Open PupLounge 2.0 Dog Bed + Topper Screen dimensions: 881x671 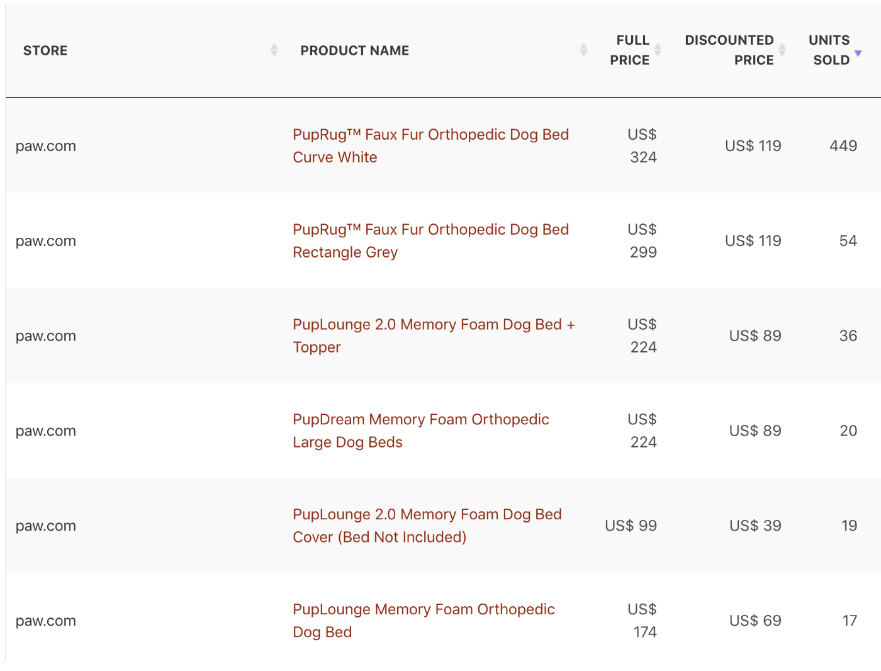click(434, 336)
